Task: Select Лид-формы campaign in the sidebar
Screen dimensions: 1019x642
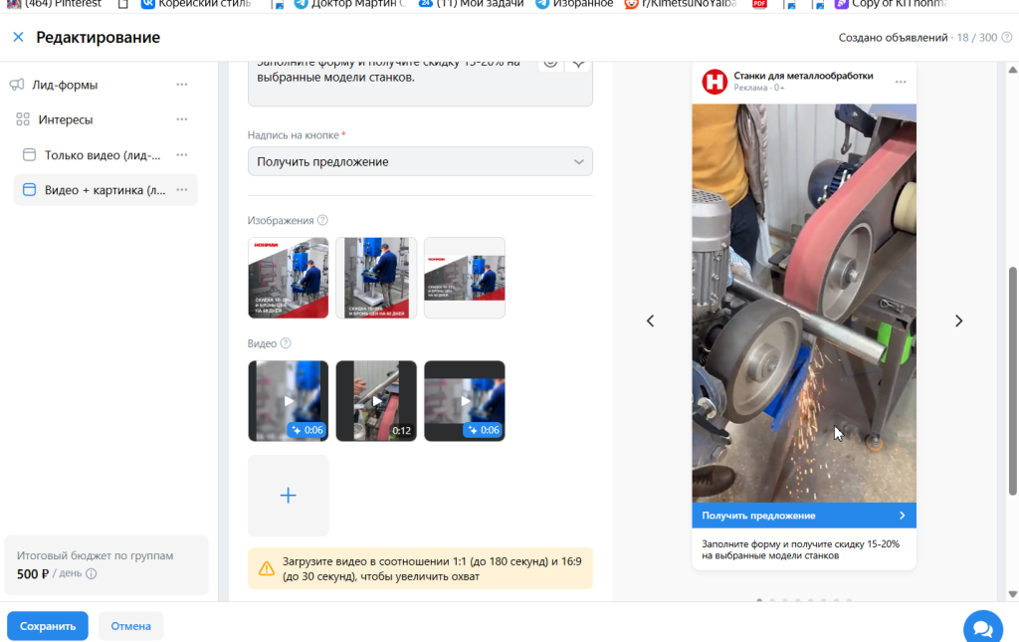Action: click(x=65, y=85)
